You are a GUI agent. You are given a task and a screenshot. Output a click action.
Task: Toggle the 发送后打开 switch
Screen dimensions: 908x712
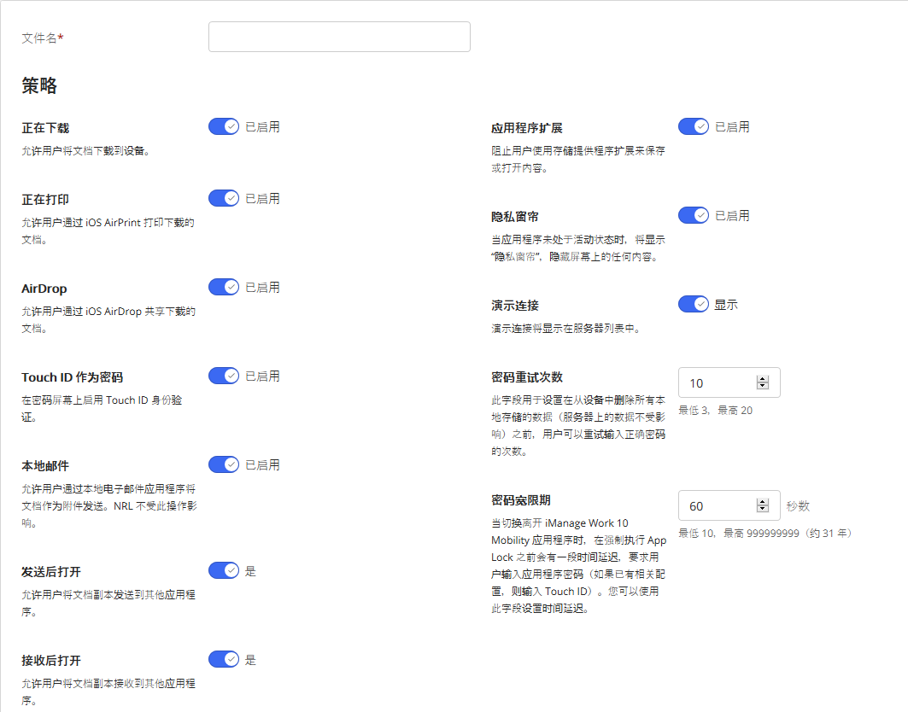pyautogui.click(x=224, y=570)
